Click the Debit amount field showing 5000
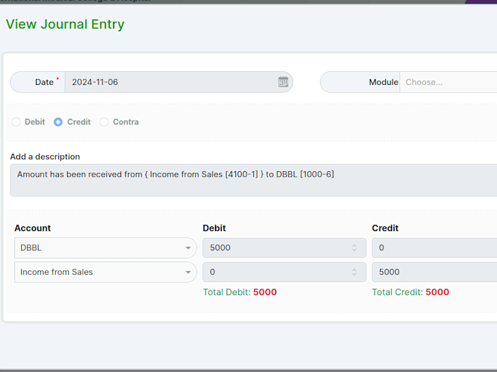Viewport: 497px width, 372px height. (285, 247)
